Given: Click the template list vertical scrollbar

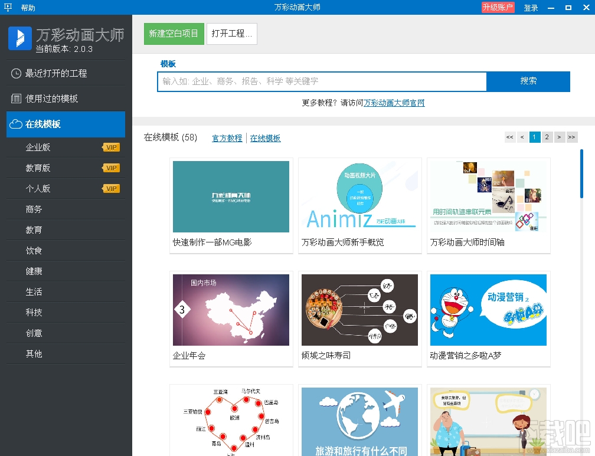Looking at the screenshot, I should [x=581, y=174].
